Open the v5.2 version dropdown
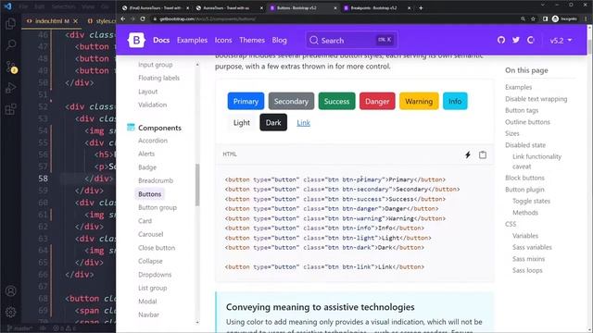 click(561, 41)
